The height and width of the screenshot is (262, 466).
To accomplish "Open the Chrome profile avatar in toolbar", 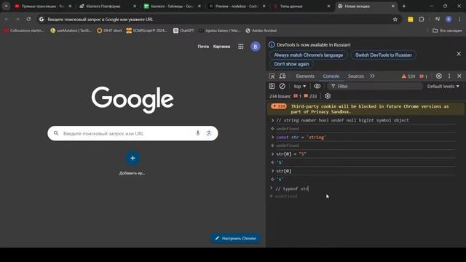I will pyautogui.click(x=449, y=20).
